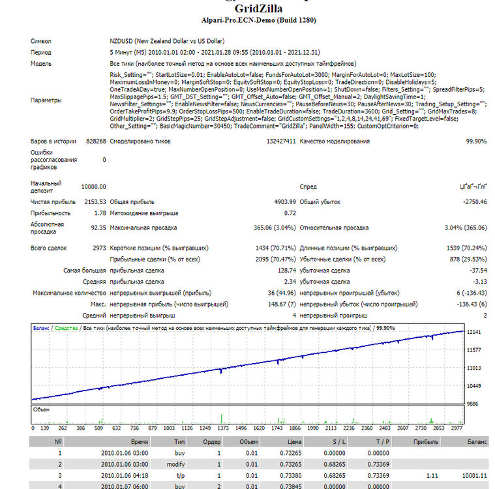The image size is (495, 489).
Task: Click the maximal drawdown value 365.06 (3.04%)
Action: pyautogui.click(x=275, y=228)
